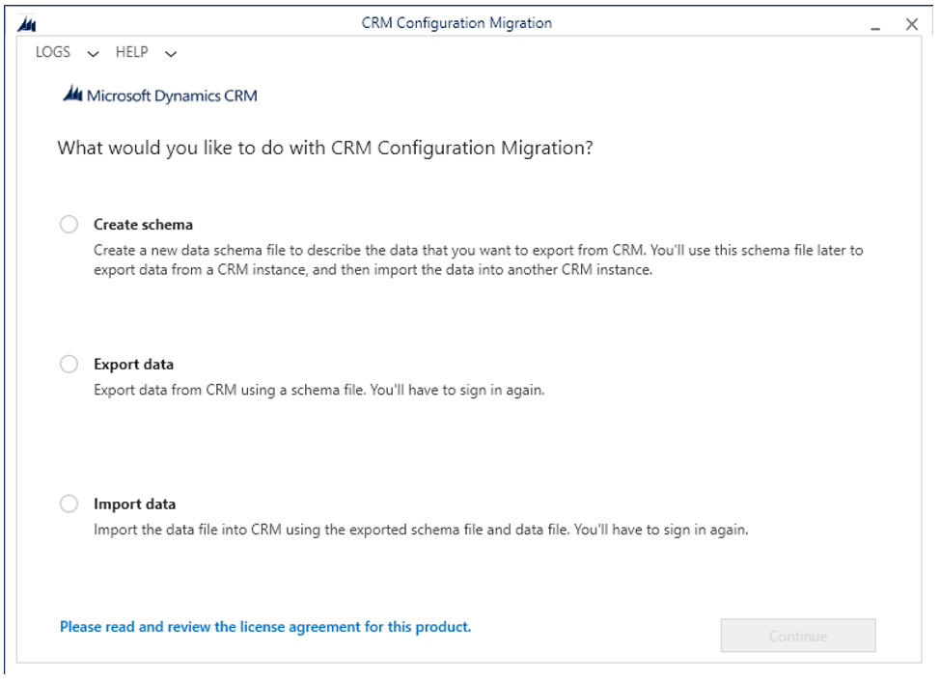Click the Import data description sentence
940x681 pixels.
click(420, 530)
